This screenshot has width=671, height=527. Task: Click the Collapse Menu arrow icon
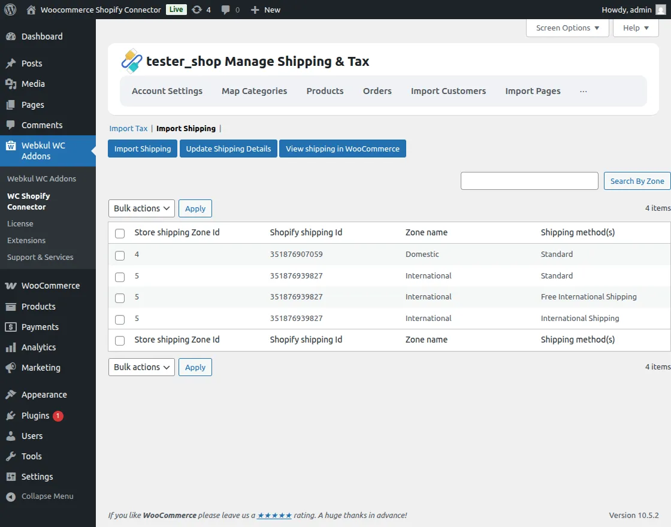(11, 496)
